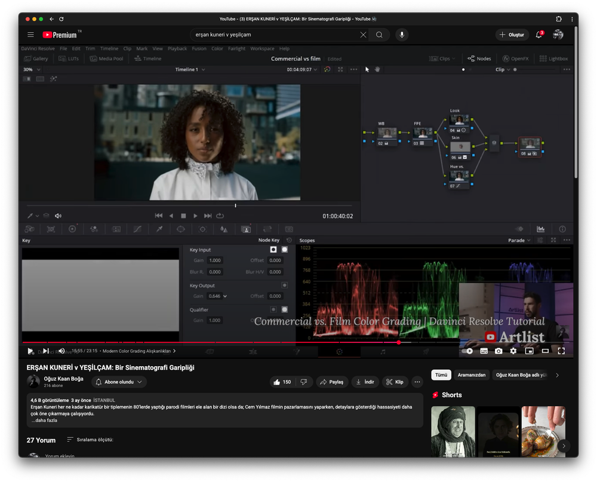Dislike the video
Viewport: 597px width, 482px height.
(304, 382)
